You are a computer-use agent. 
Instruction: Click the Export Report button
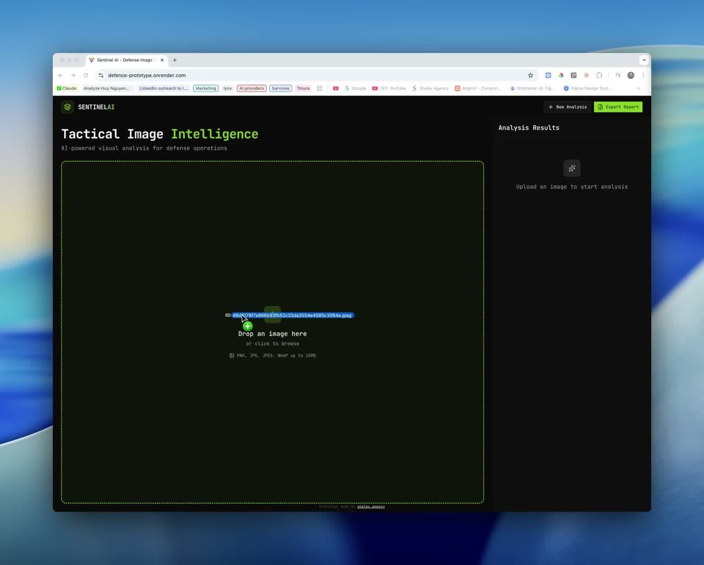pos(618,107)
